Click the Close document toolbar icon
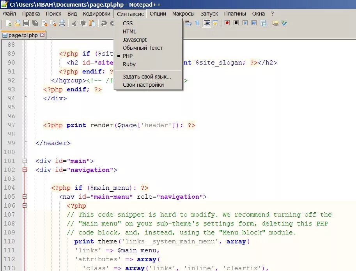Viewport: 356px width, 271px height. (x=44, y=23)
